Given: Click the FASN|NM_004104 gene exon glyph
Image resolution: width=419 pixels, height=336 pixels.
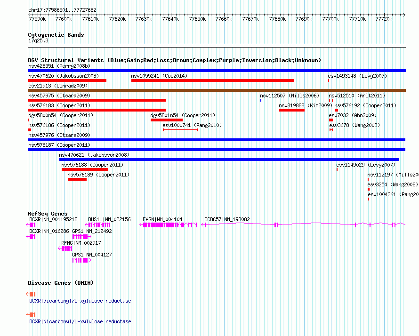Looking at the screenshot, I should click(168, 225).
